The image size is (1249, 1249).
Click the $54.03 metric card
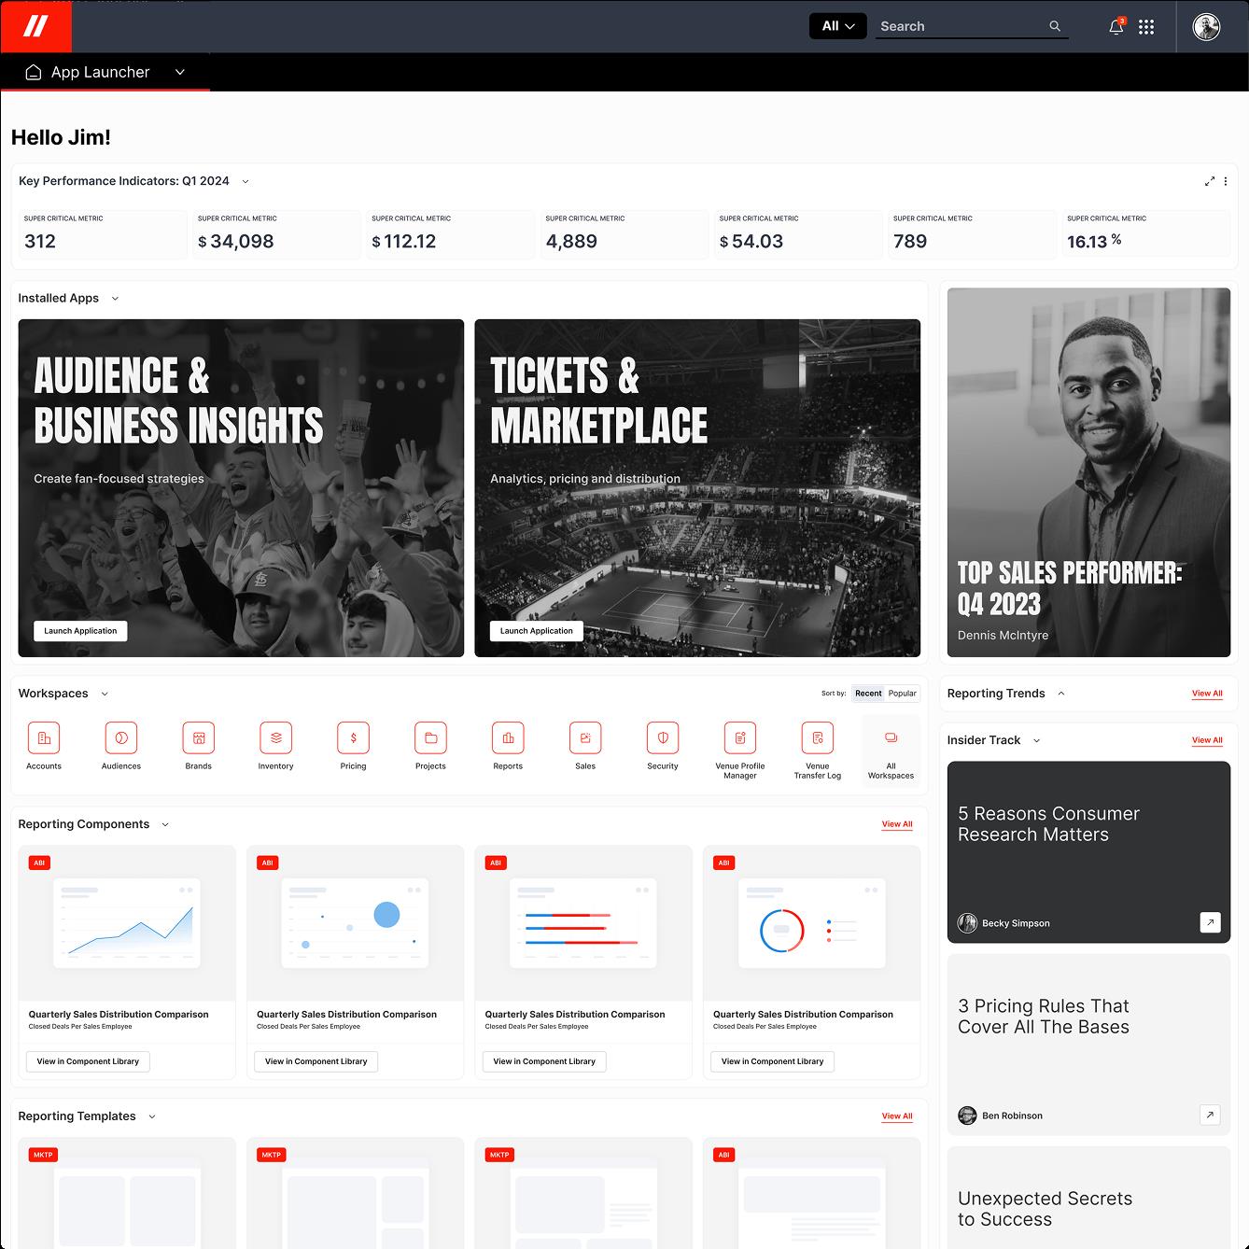pyautogui.click(x=798, y=233)
